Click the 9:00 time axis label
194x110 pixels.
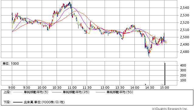click(12, 88)
